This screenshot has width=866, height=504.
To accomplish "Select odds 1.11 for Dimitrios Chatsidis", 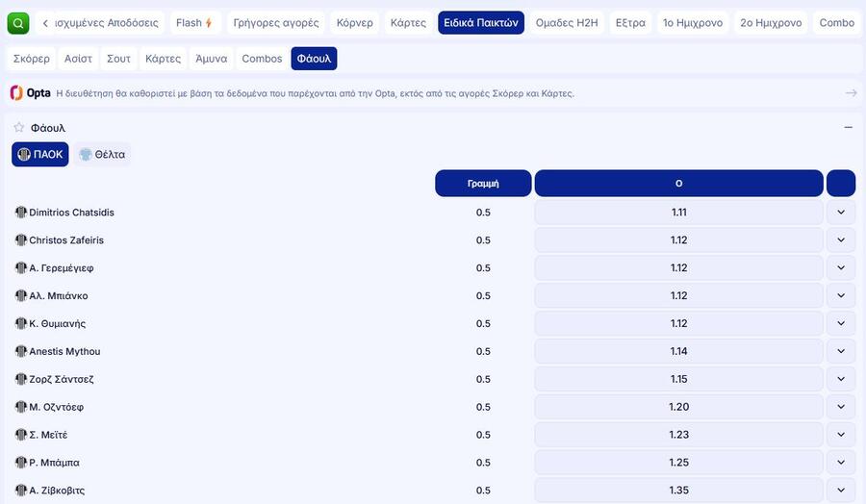I will click(x=678, y=213).
